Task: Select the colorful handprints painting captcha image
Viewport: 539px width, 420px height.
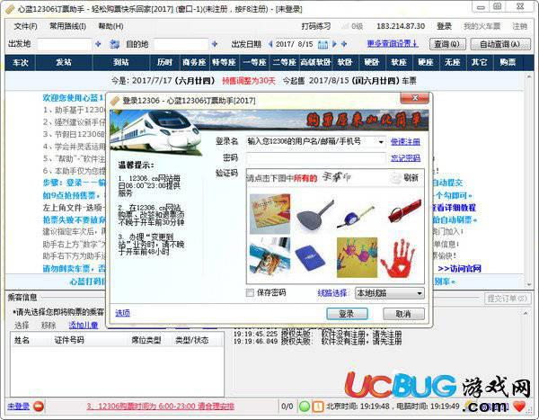Action: coord(357,257)
